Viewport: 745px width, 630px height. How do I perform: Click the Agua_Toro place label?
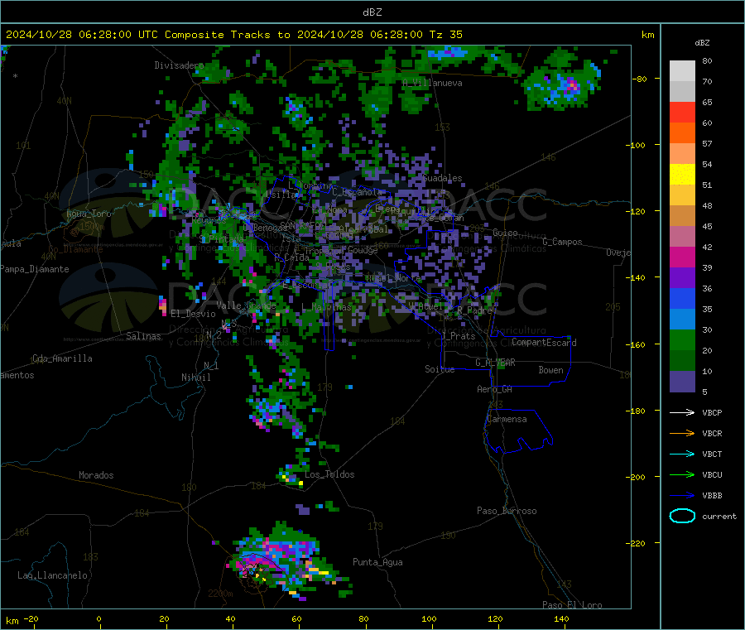89,214
